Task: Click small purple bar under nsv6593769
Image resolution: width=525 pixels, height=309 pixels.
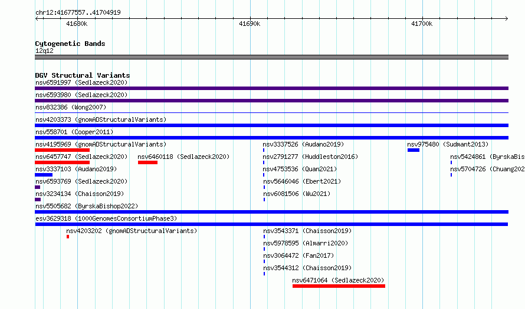Action: click(38, 187)
